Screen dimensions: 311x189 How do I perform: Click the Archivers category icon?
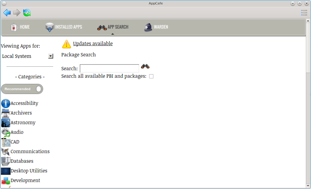point(5,113)
